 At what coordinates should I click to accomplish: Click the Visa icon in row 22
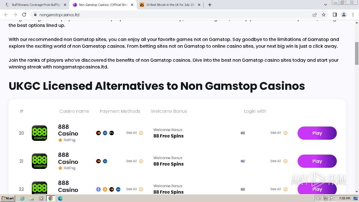click(x=118, y=189)
